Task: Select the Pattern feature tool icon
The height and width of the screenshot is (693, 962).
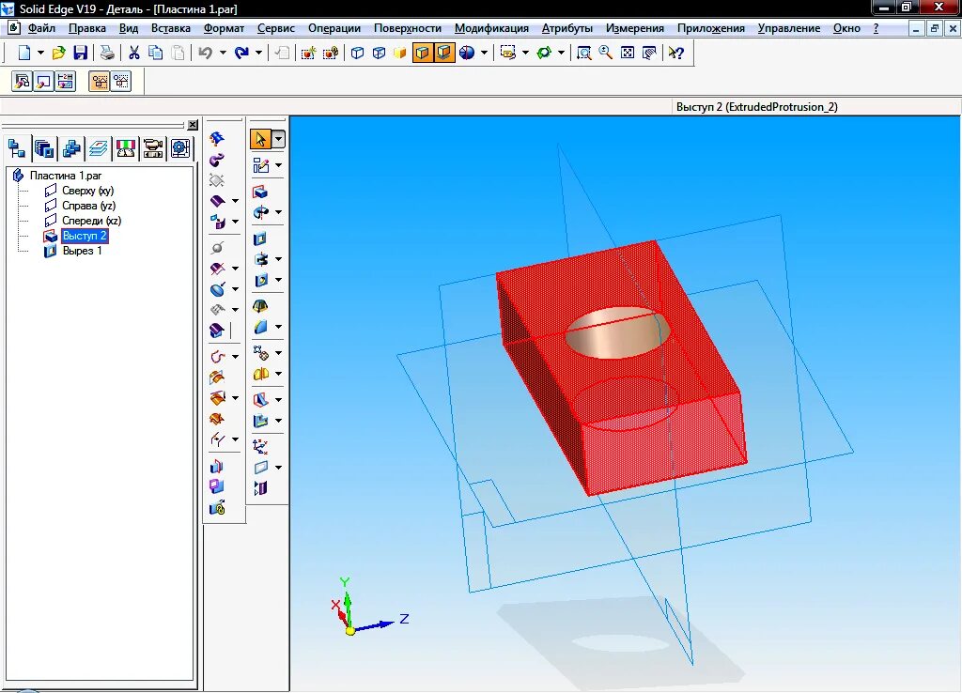Action: (x=261, y=353)
